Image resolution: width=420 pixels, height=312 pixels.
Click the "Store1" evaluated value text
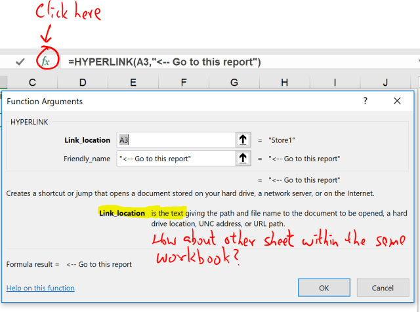282,140
